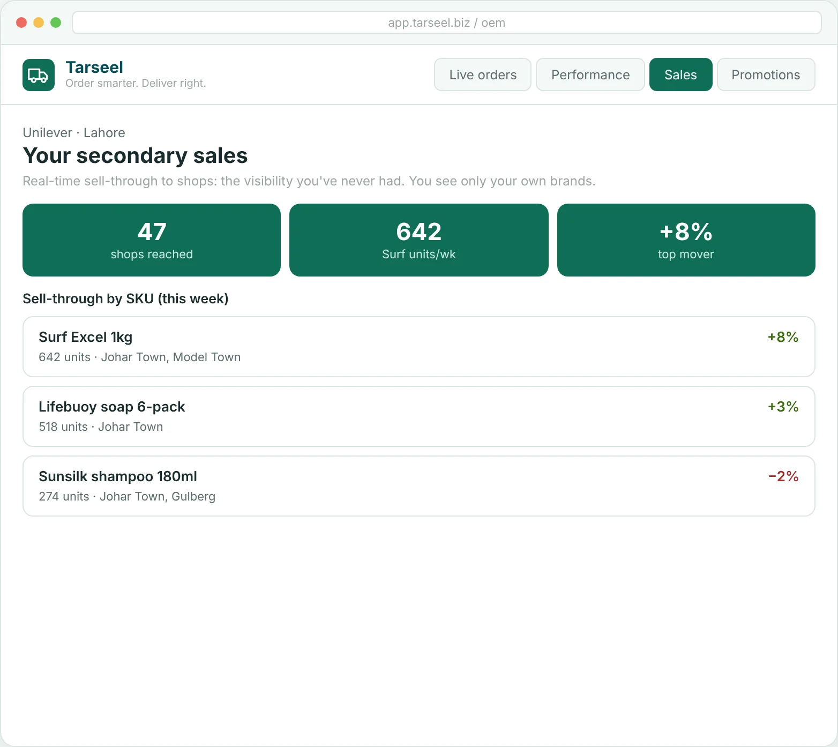The width and height of the screenshot is (838, 747).
Task: Open the 47 shops reached card
Action: (x=152, y=240)
